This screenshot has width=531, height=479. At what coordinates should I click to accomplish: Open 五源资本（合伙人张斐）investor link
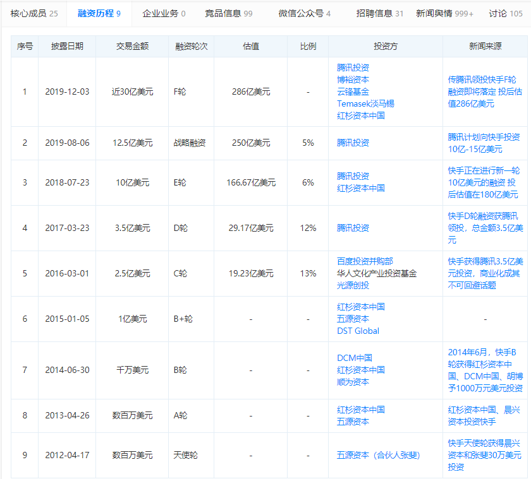click(378, 455)
